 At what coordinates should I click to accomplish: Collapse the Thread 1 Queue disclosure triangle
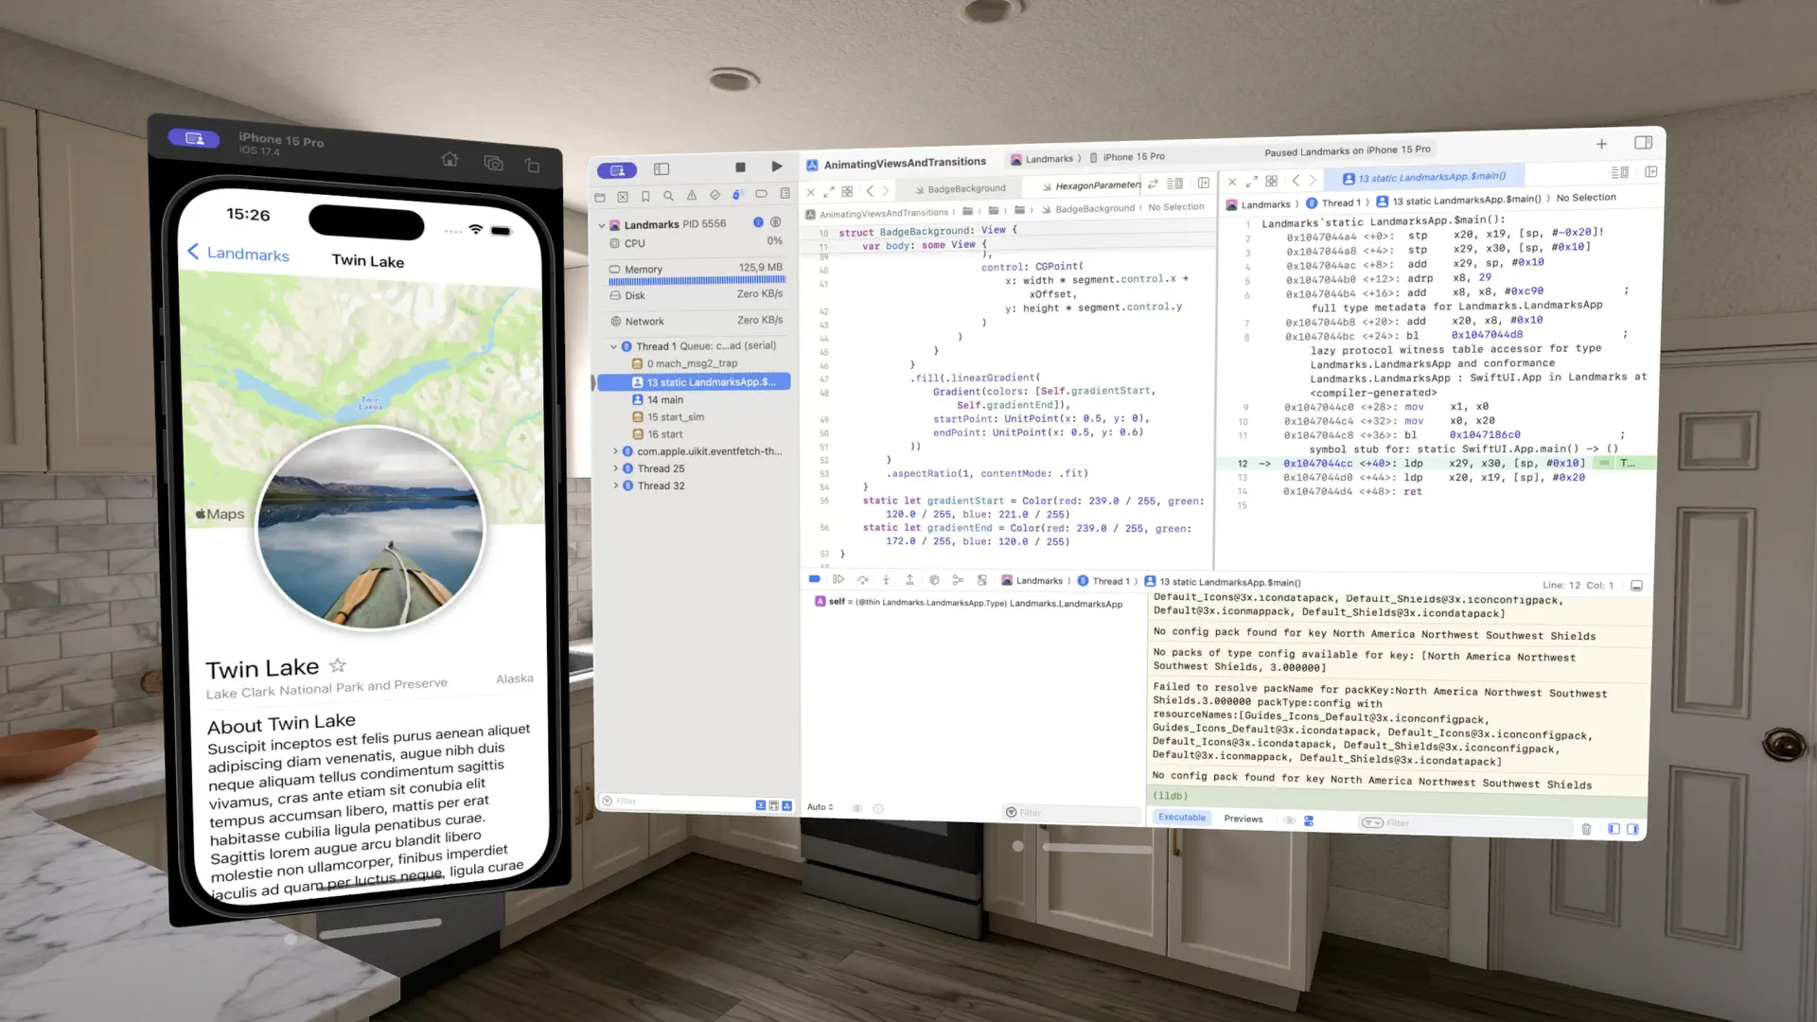(613, 345)
